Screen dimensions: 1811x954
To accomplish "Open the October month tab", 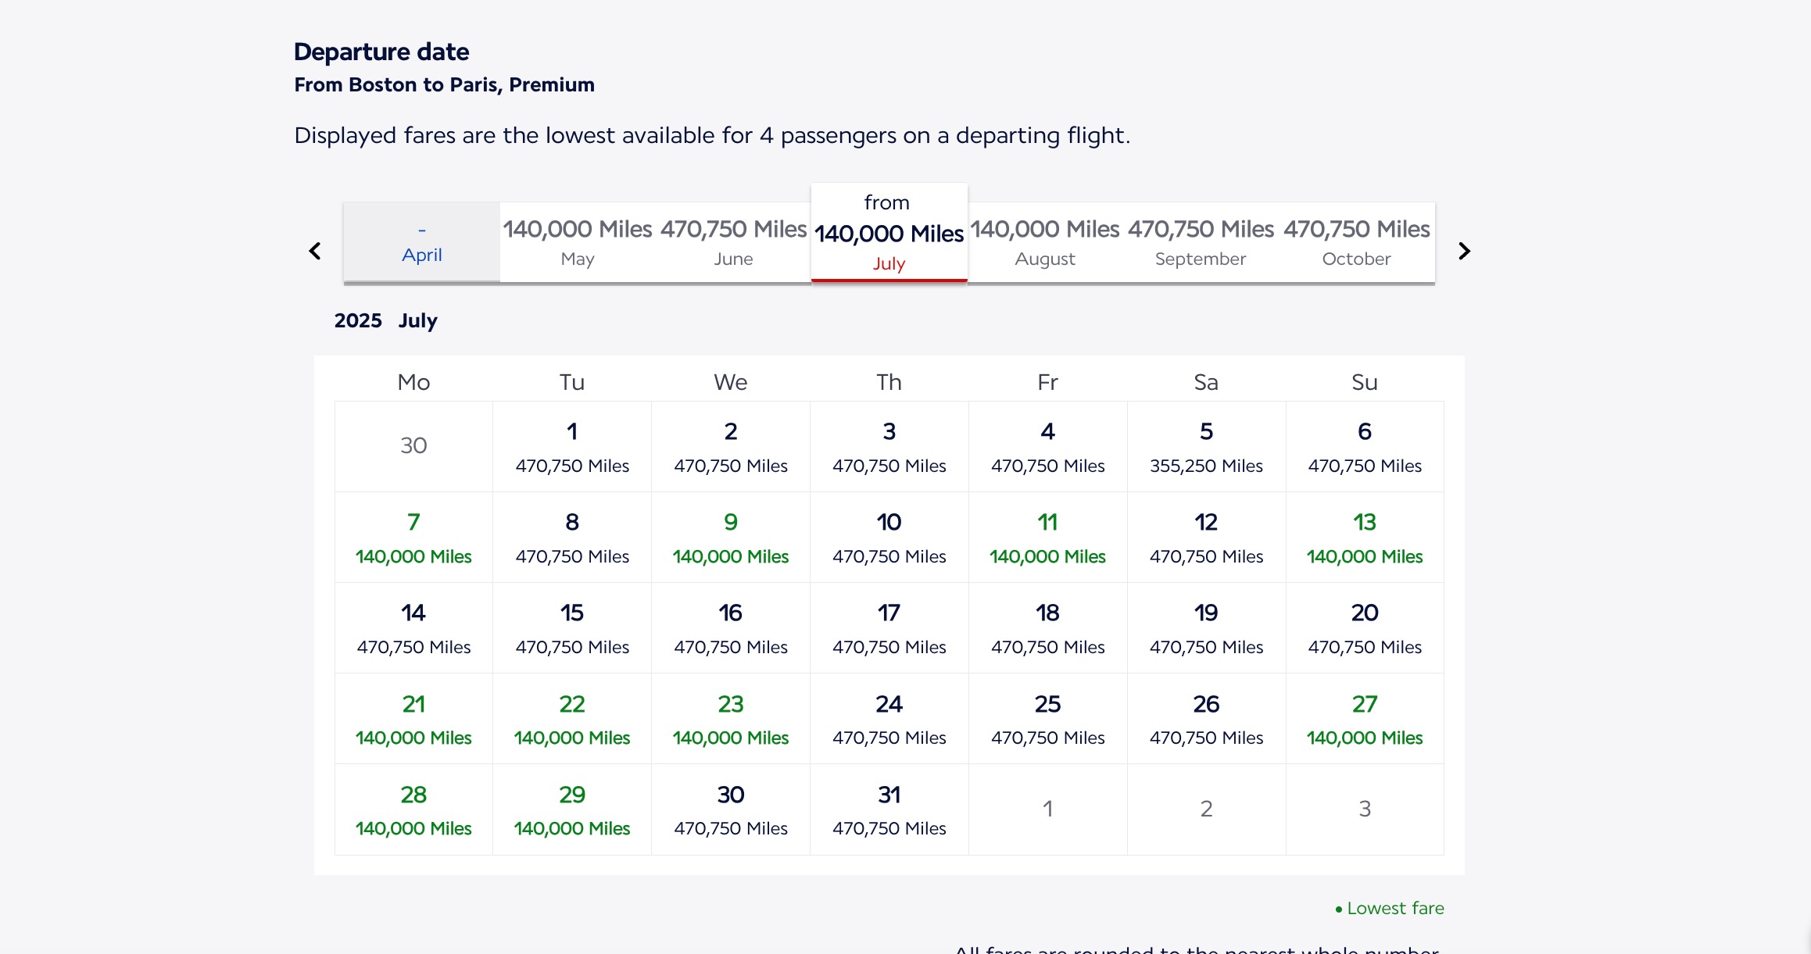I will coord(1356,243).
